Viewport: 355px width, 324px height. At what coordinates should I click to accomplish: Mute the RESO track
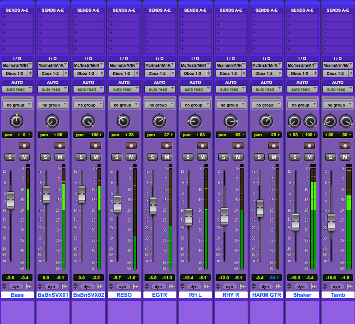coord(131,157)
